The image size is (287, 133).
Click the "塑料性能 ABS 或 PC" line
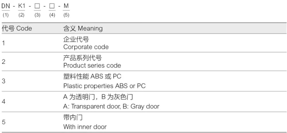click(94, 77)
